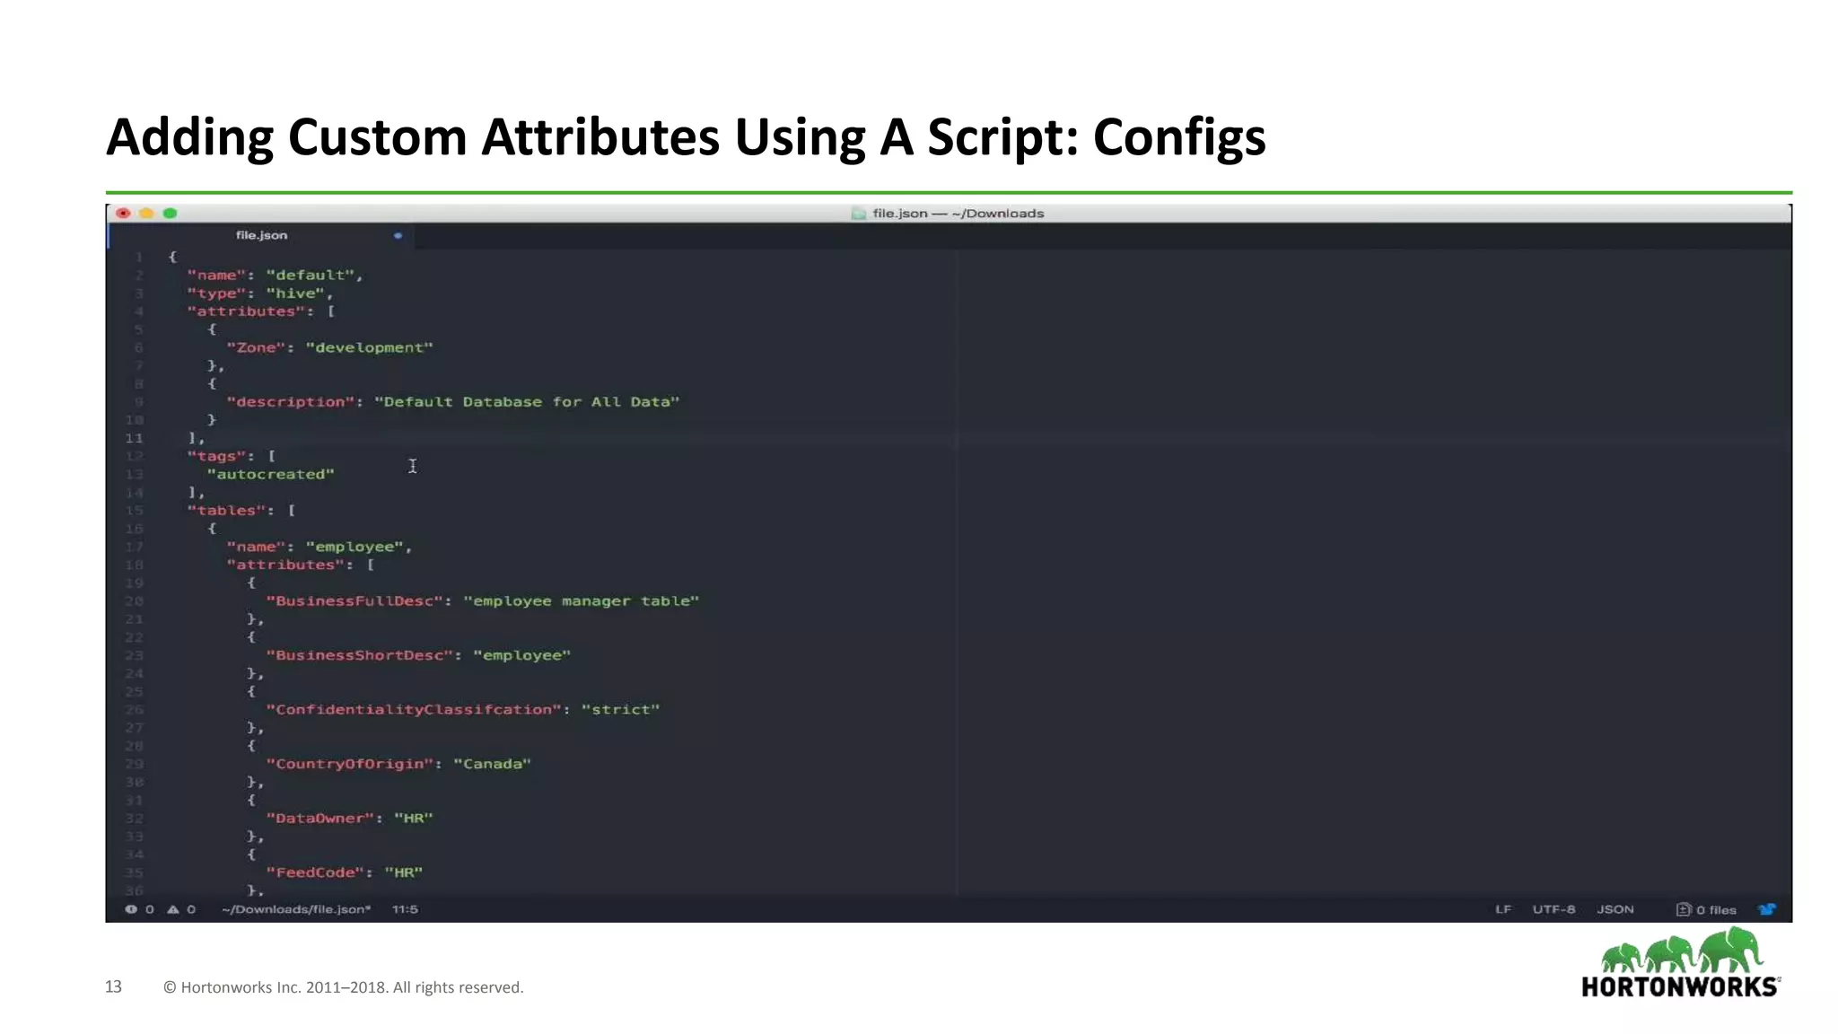This screenshot has width=1838, height=1034.
Task: Click the yellow minimize window button
Action: [x=146, y=214]
